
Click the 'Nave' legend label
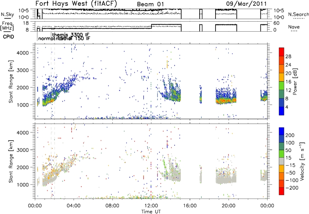[x=294, y=27]
